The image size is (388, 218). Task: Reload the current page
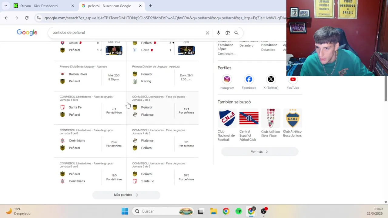27,18
